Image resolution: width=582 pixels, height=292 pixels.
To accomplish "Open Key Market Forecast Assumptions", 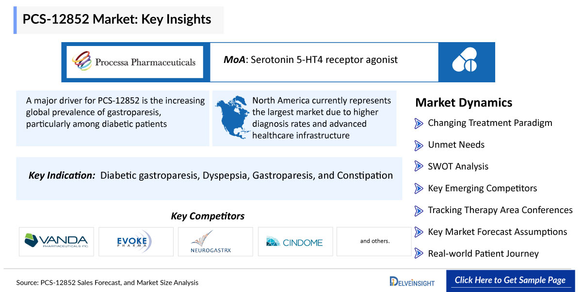I will click(x=497, y=231).
